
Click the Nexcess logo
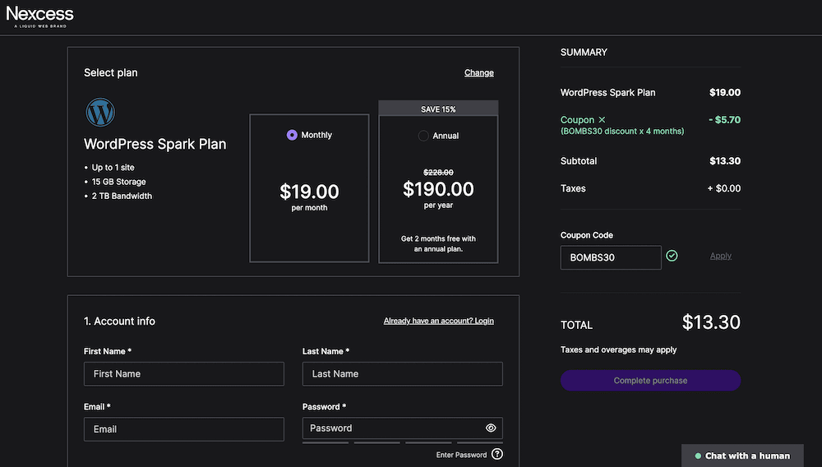tap(39, 16)
